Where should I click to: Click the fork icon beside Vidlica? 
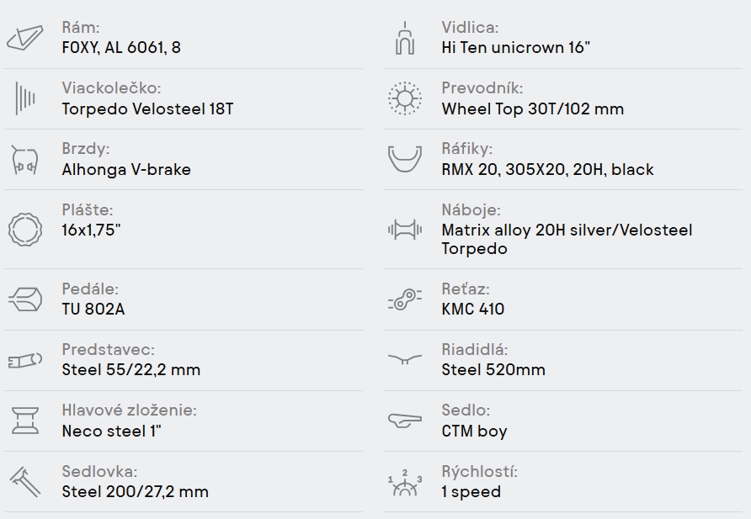pyautogui.click(x=405, y=38)
